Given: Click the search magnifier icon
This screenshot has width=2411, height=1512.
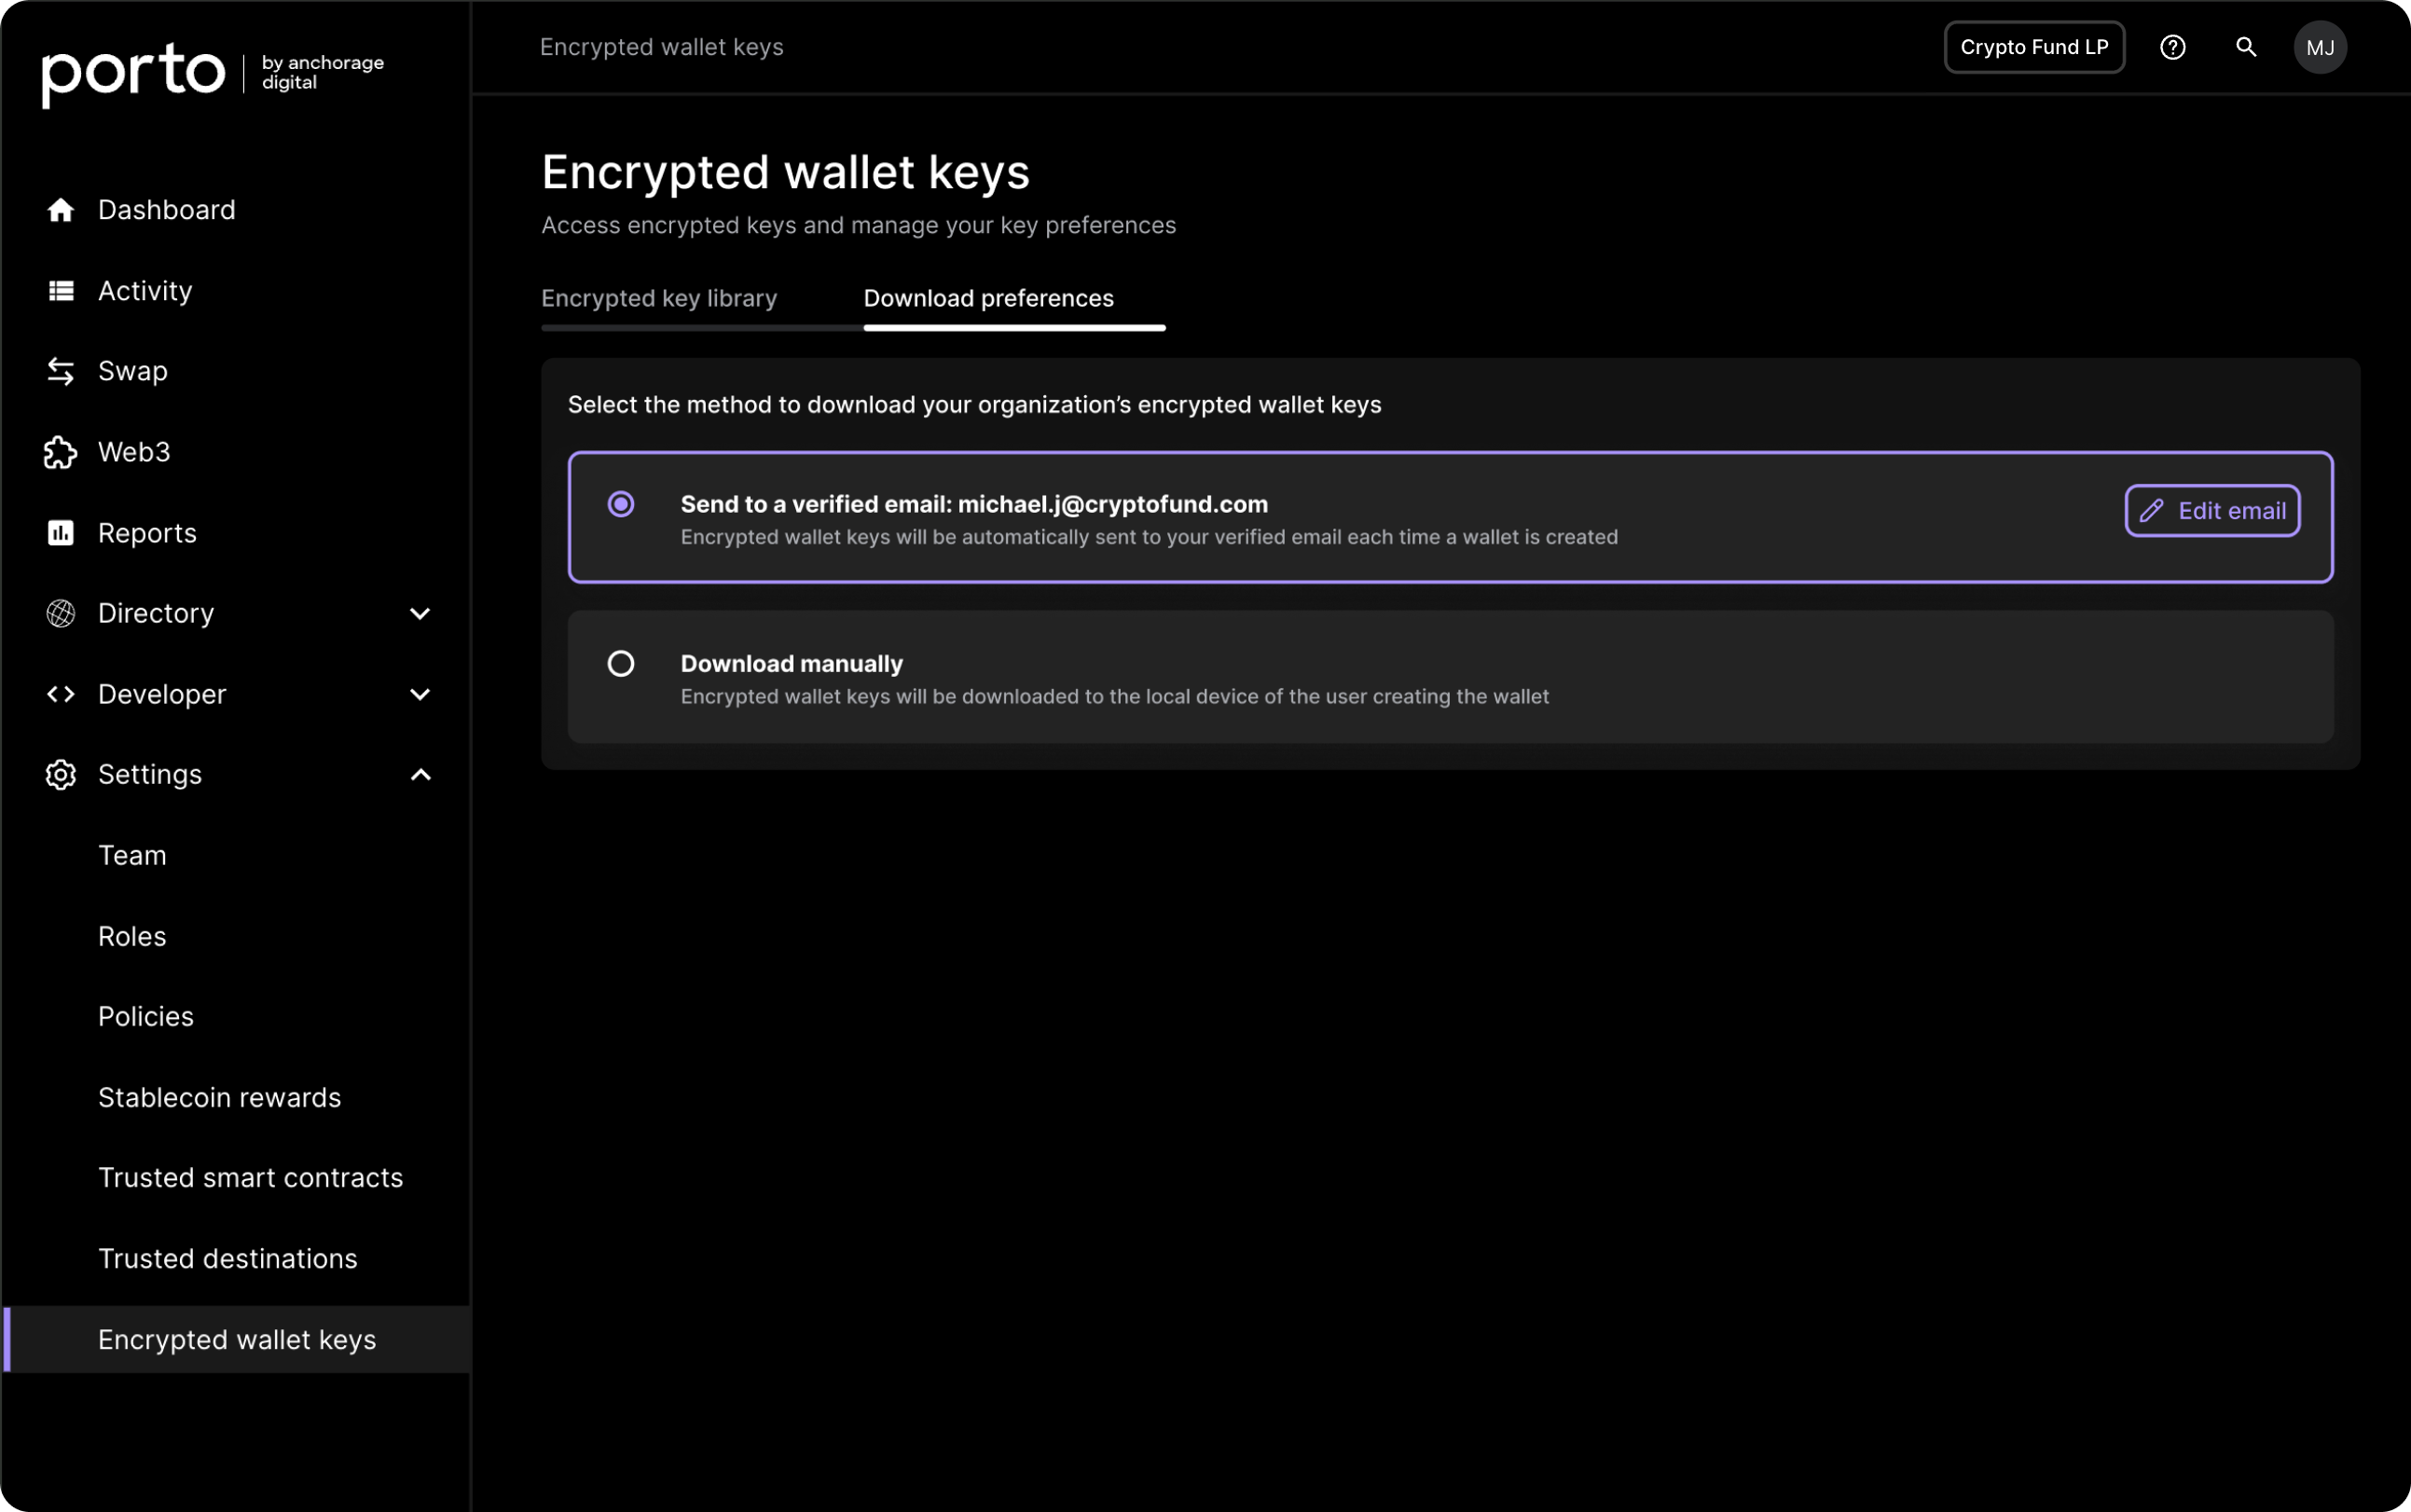Looking at the screenshot, I should coord(2246,47).
